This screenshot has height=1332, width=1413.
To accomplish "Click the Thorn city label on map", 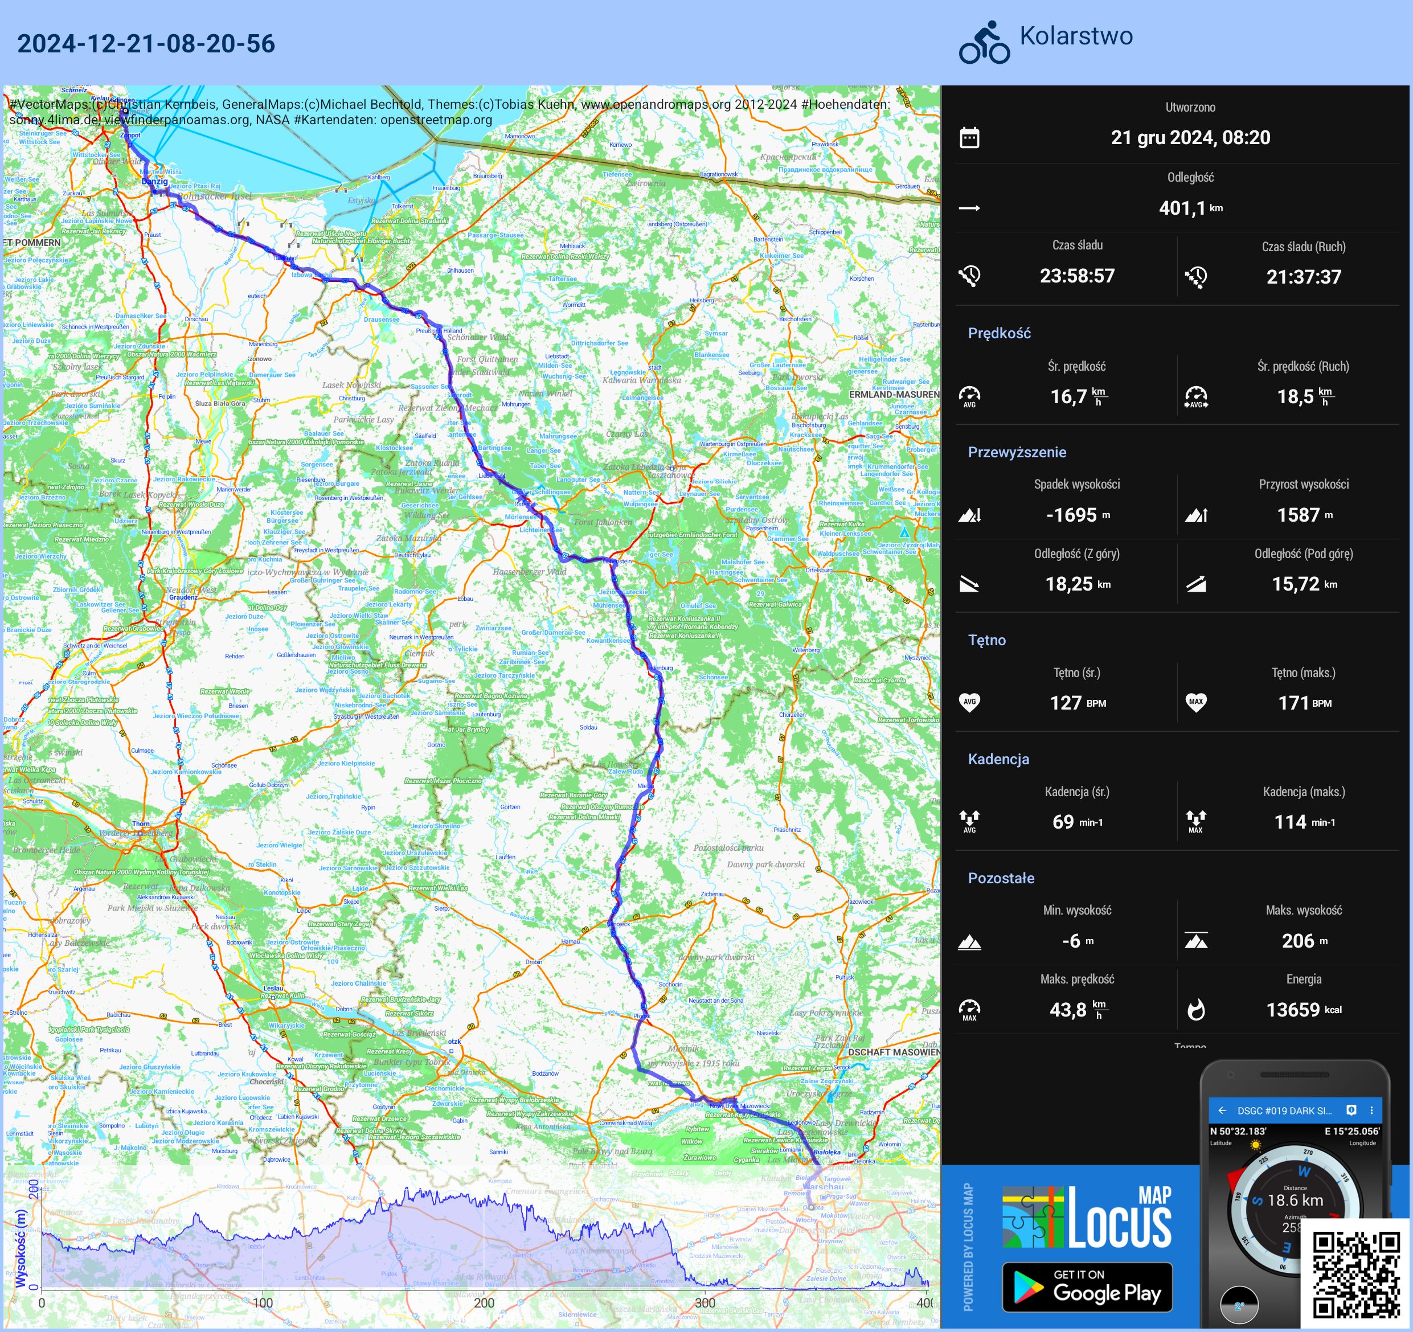I will click(141, 824).
